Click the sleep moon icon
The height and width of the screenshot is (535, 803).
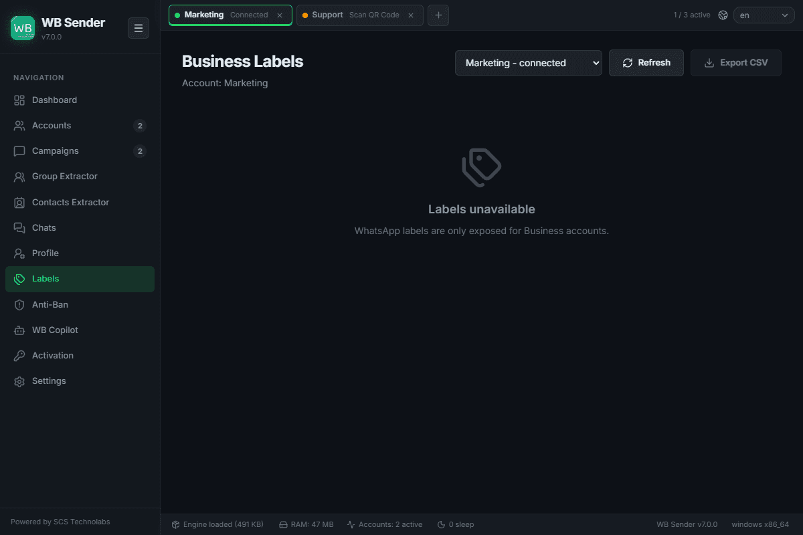(x=442, y=524)
